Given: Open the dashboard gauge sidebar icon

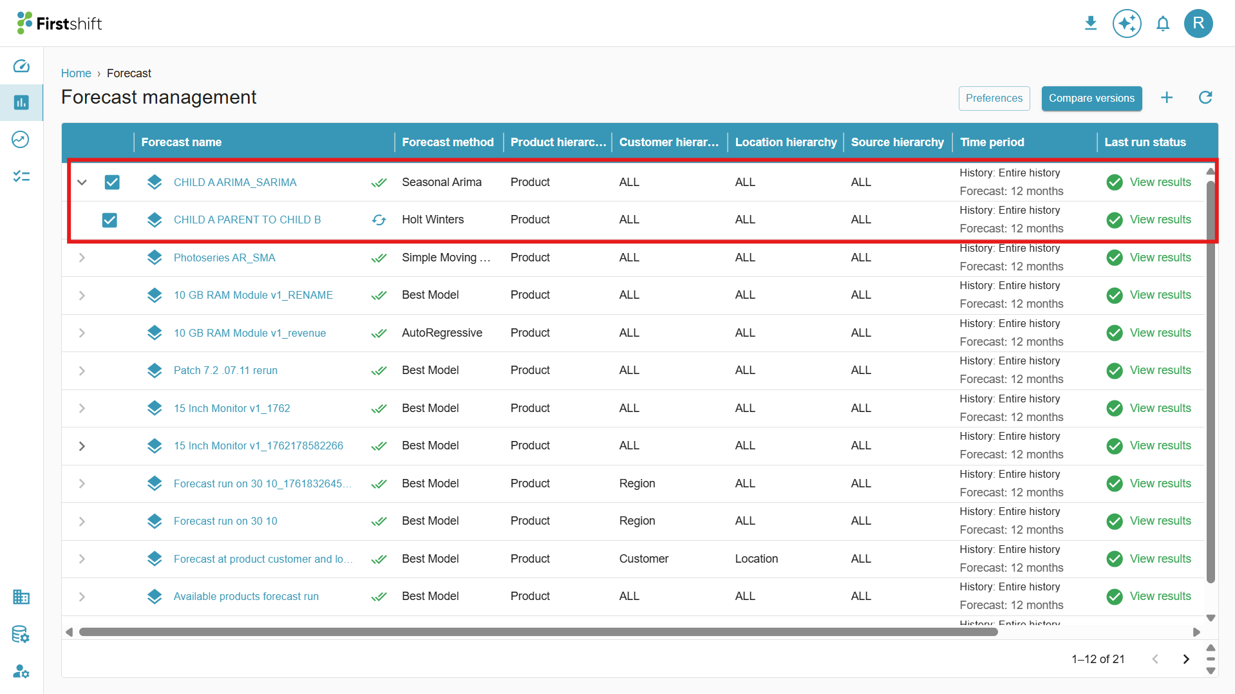Looking at the screenshot, I should [21, 66].
